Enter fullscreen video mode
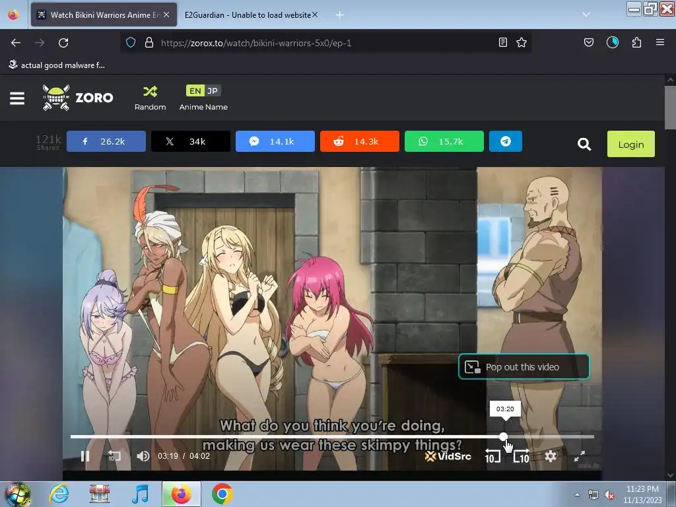Image resolution: width=676 pixels, height=507 pixels. point(580,456)
